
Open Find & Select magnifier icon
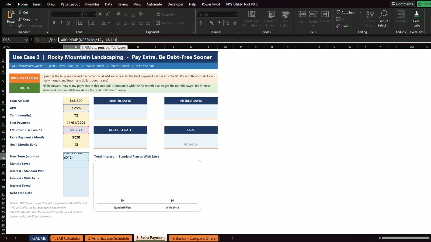[x=383, y=14]
